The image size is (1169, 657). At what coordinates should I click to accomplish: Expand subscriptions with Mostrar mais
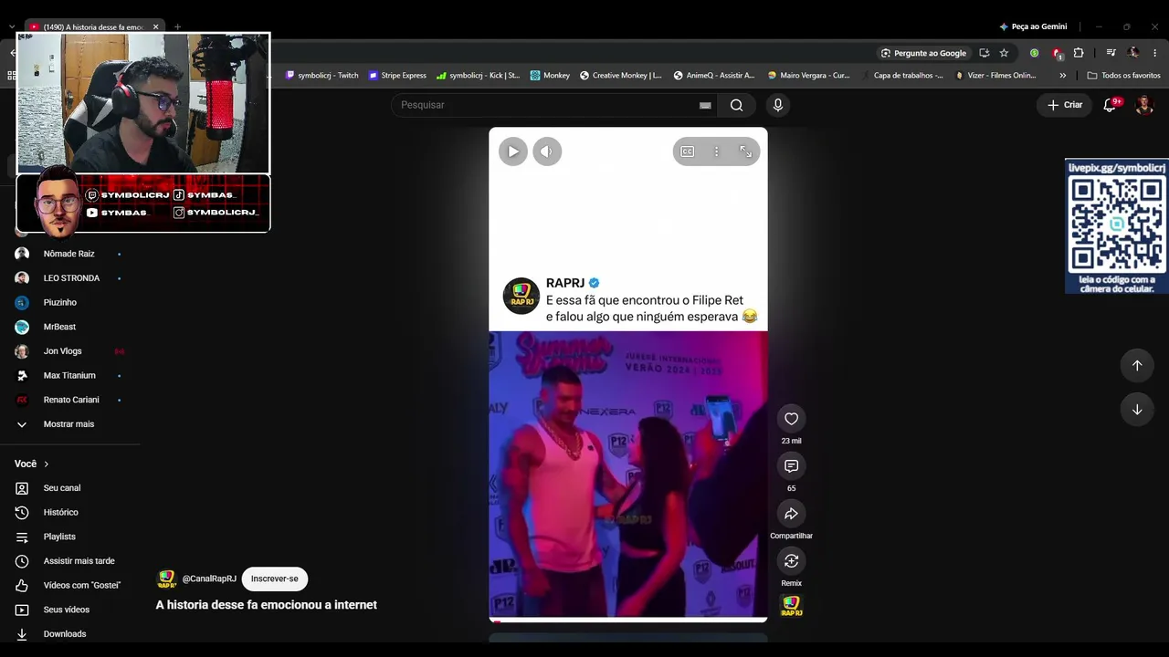tap(69, 424)
